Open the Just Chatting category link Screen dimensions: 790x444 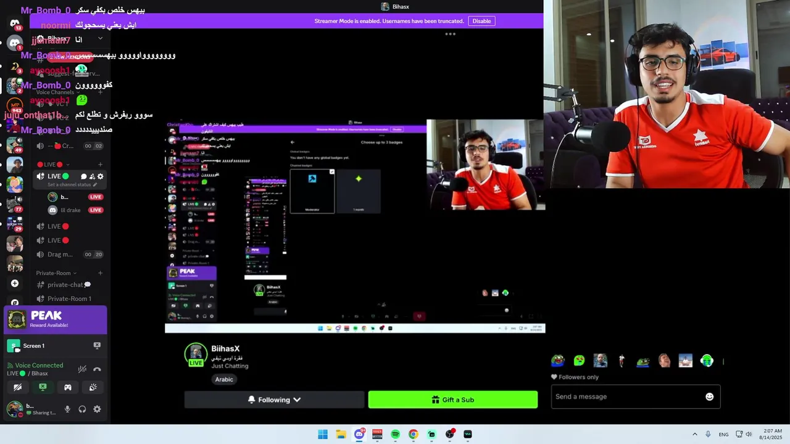coord(230,366)
